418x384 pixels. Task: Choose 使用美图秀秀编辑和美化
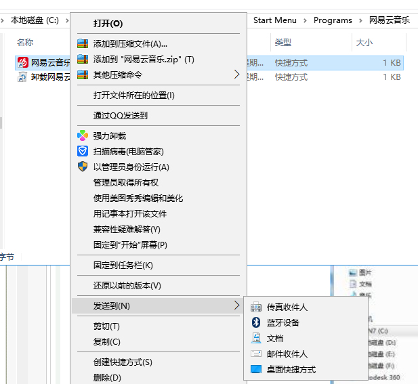159,198
